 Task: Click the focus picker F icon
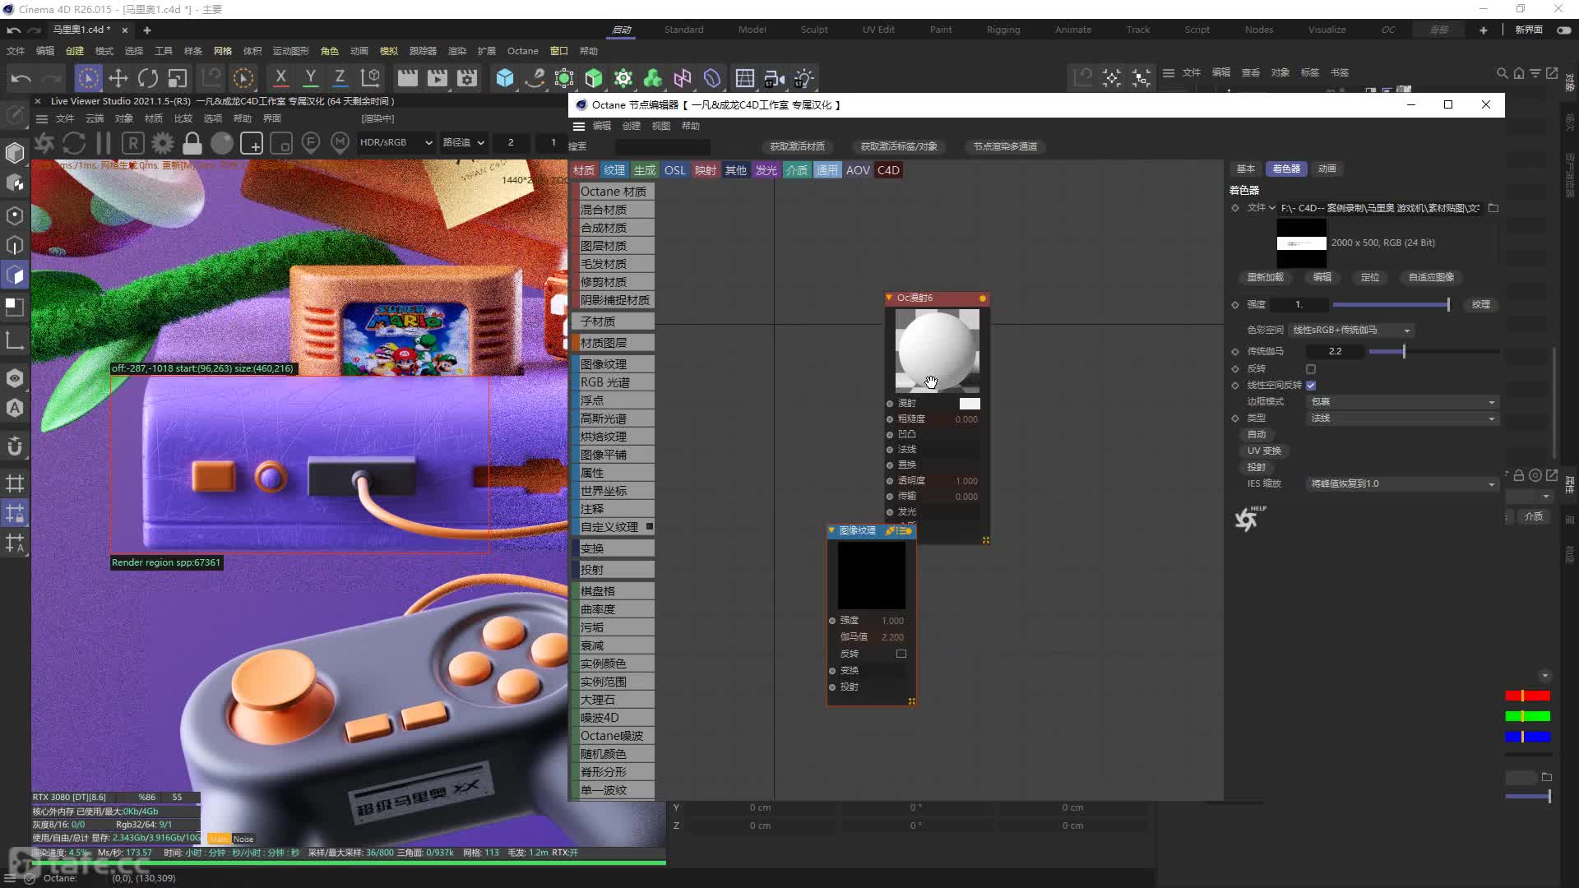pos(311,143)
